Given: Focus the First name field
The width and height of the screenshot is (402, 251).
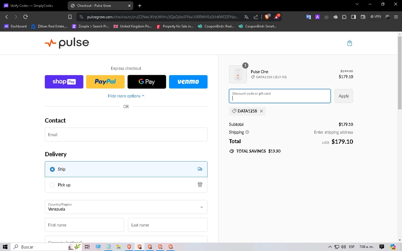Looking at the screenshot, I should click(x=84, y=225).
